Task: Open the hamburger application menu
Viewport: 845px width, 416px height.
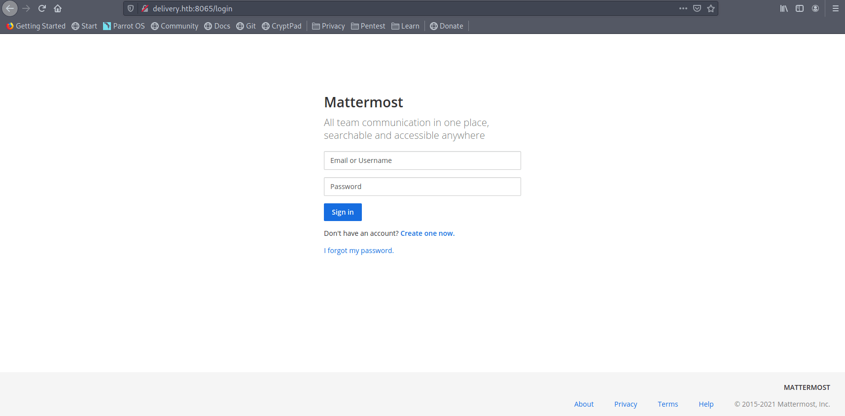Action: coord(836,8)
